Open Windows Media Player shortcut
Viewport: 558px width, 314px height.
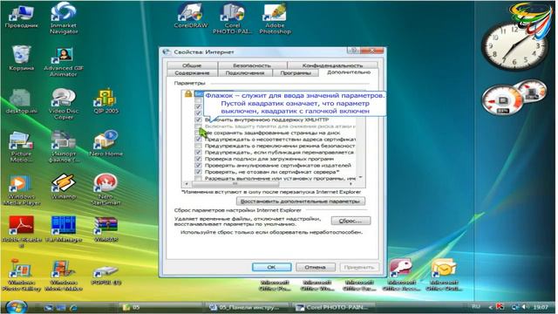(21, 190)
